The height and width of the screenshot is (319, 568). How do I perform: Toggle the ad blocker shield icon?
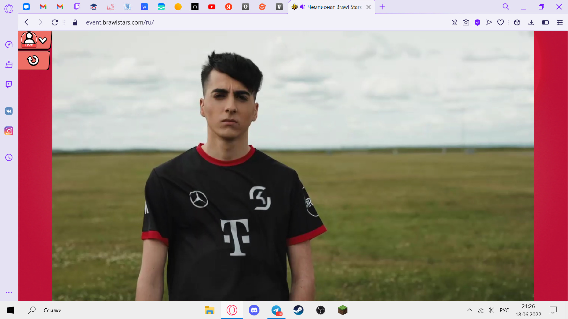tap(477, 22)
